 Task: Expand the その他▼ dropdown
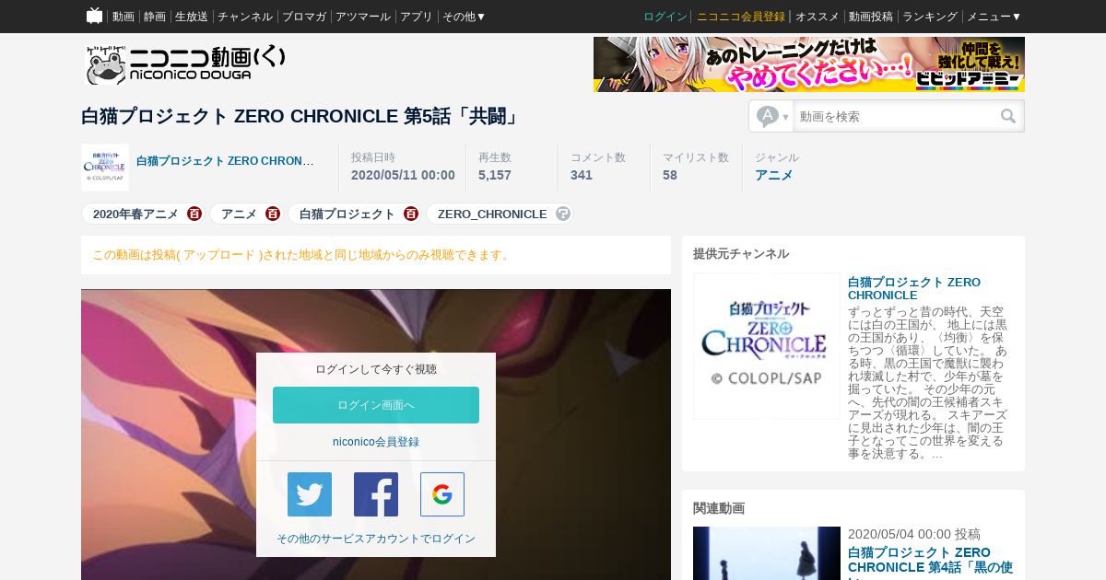tap(465, 17)
